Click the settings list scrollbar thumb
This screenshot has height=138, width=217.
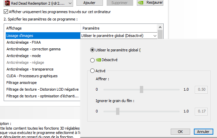160,35
